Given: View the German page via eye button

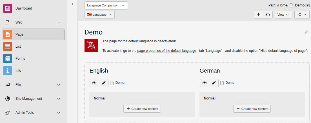Looking at the screenshot, I should tap(205, 83).
